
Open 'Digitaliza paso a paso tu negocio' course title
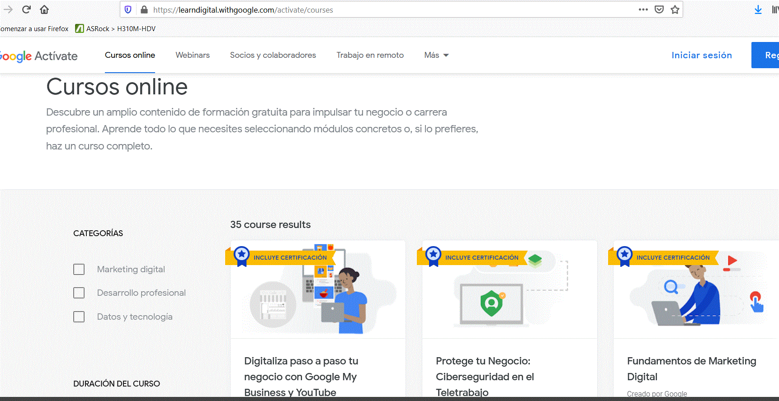(301, 377)
